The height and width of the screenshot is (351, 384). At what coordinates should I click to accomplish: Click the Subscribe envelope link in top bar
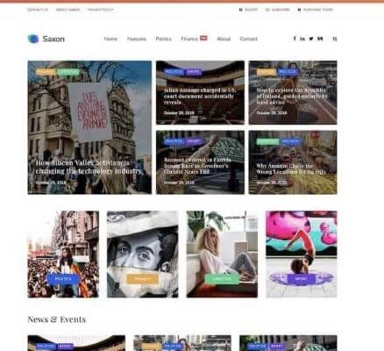pyautogui.click(x=278, y=10)
